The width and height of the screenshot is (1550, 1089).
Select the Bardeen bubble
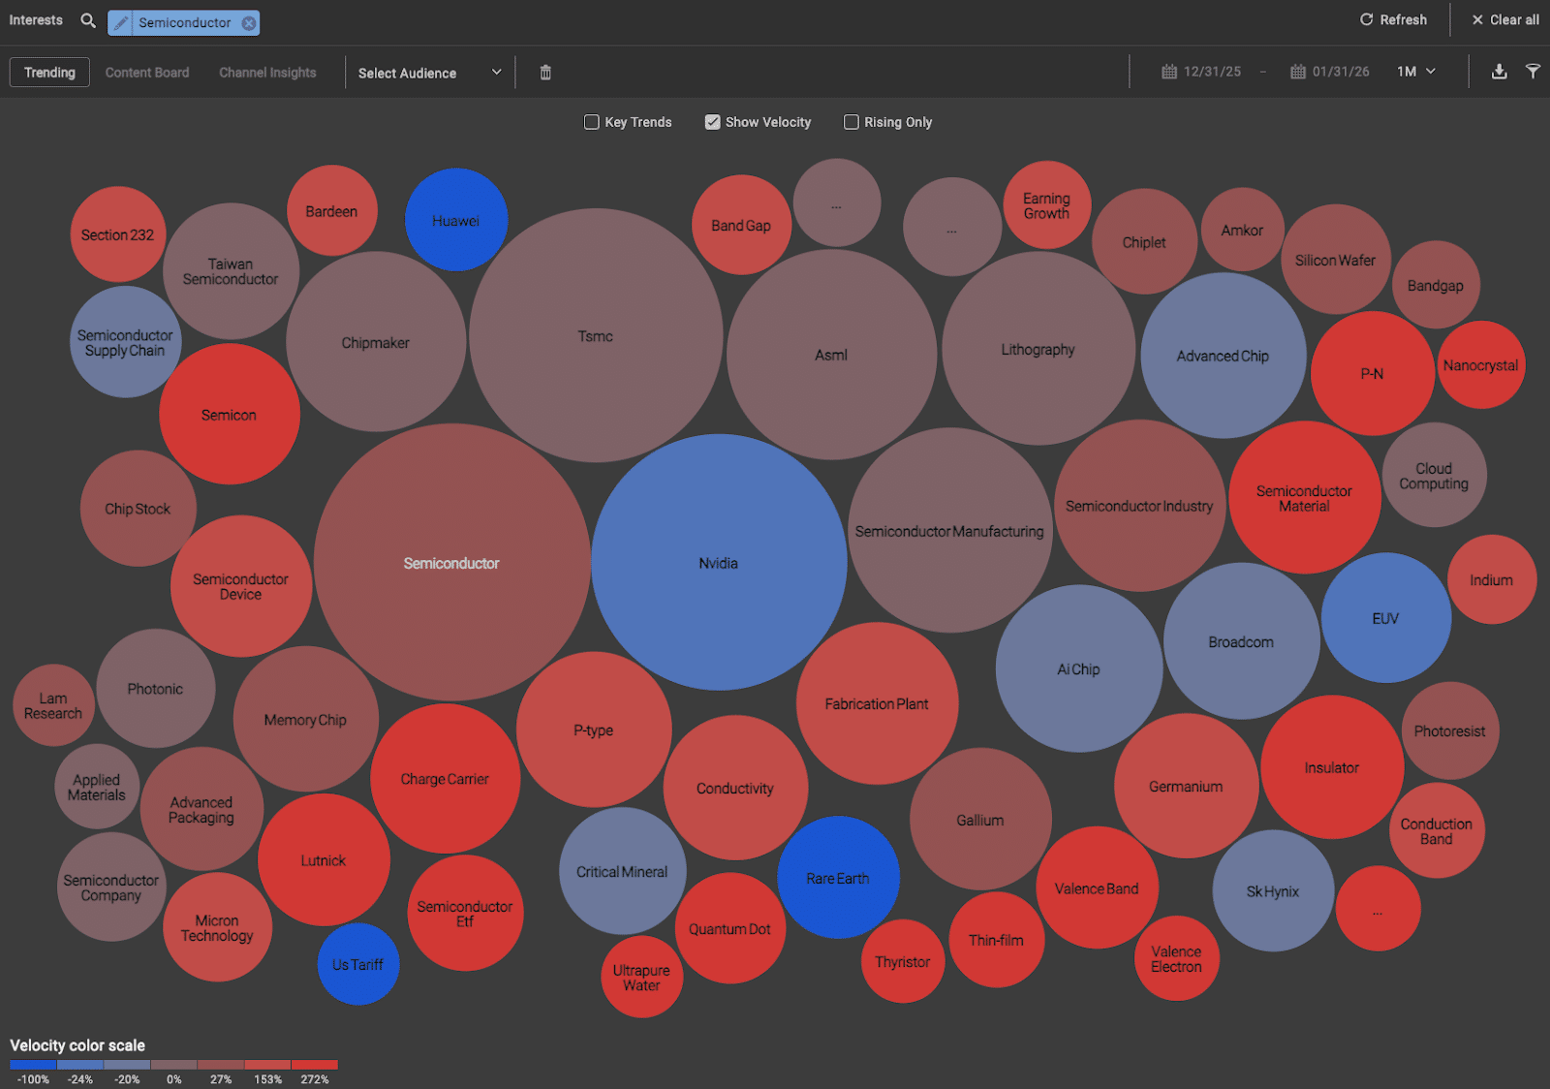(x=332, y=210)
